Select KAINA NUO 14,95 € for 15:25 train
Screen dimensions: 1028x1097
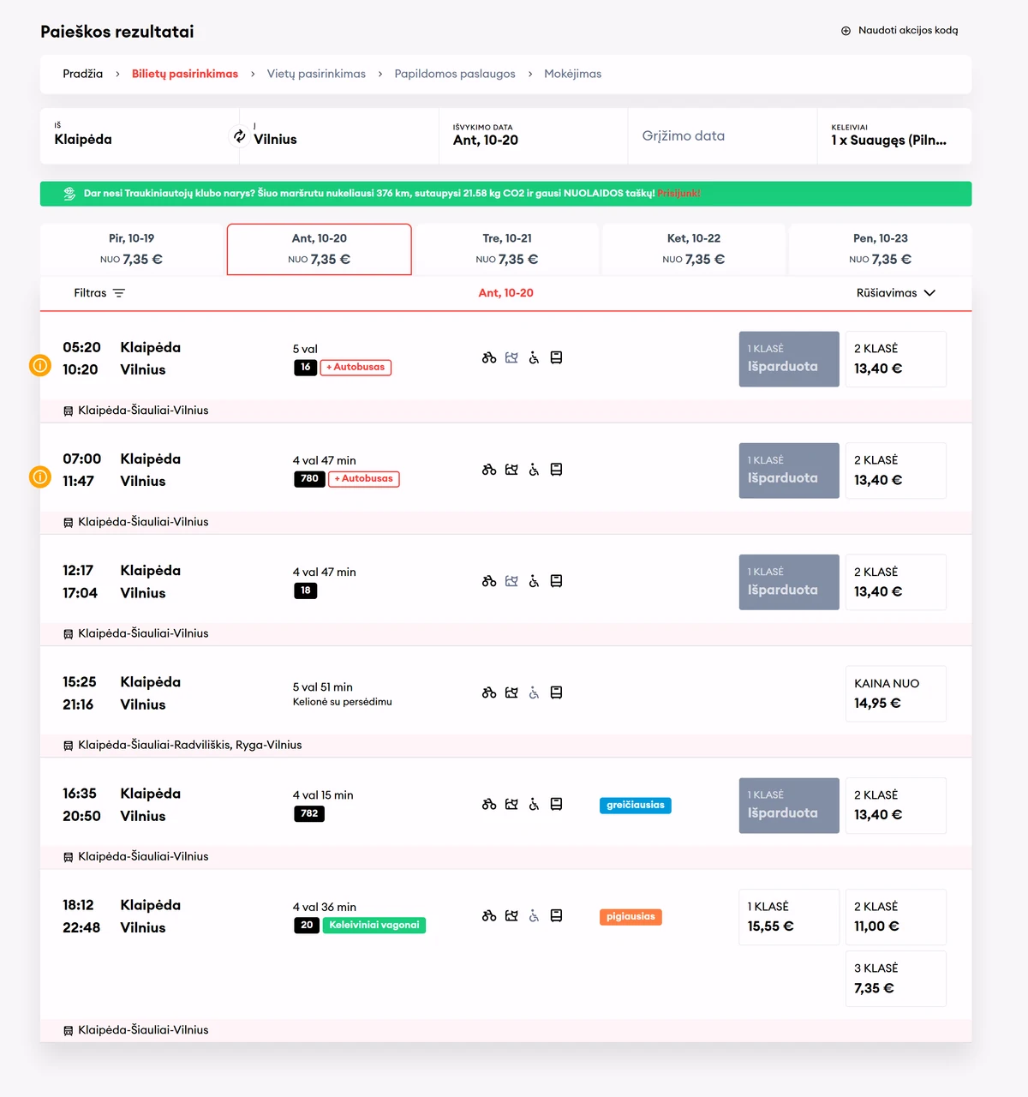click(x=895, y=693)
